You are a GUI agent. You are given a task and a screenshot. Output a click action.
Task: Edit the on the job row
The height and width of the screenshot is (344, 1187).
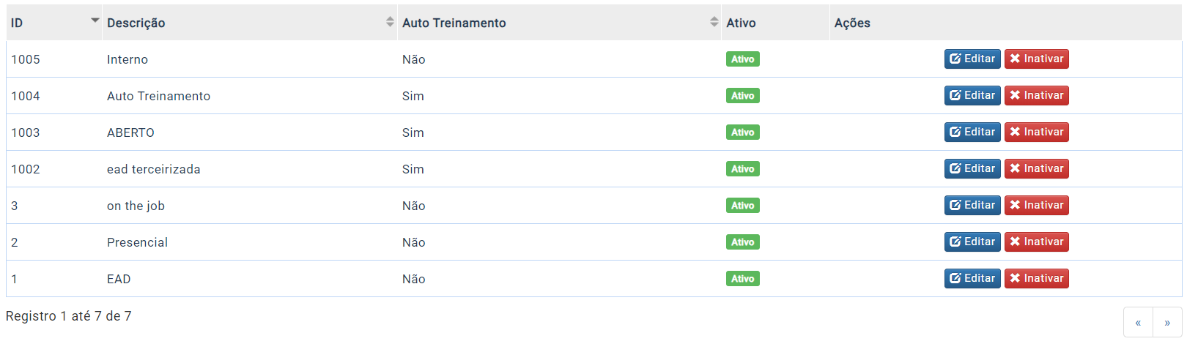972,205
